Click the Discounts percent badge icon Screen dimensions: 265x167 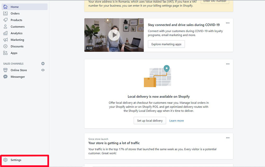point(5,46)
